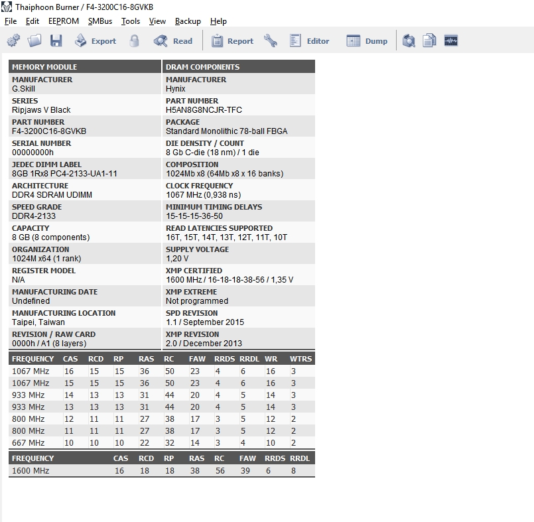Click the MEMORY MODULE section header
This screenshot has height=522, width=534.
click(85, 67)
